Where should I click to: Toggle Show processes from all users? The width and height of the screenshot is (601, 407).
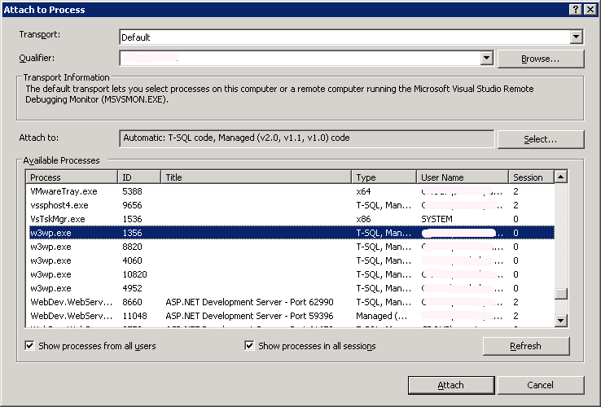[x=90, y=346]
